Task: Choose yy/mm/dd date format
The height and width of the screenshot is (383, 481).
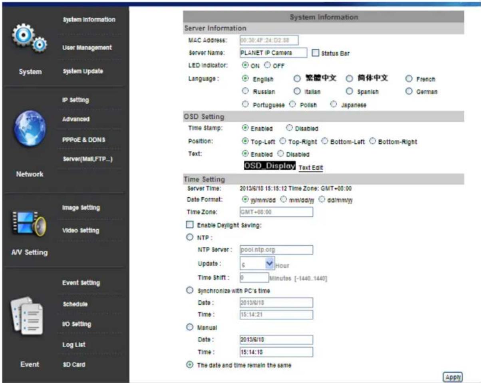Action: tap(245, 199)
